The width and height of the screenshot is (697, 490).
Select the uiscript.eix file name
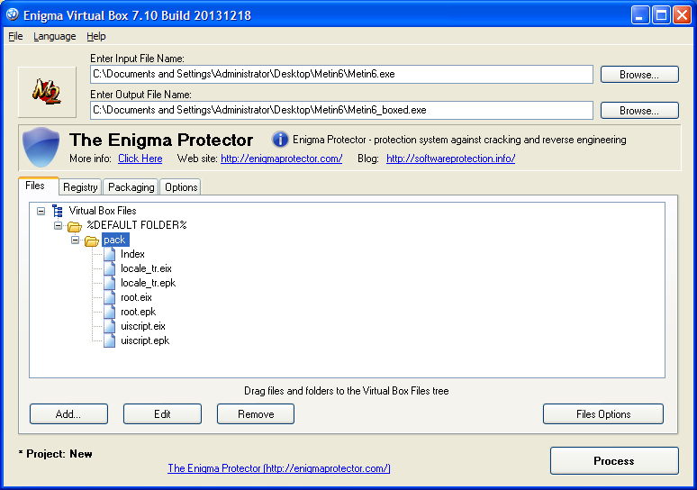(x=142, y=326)
